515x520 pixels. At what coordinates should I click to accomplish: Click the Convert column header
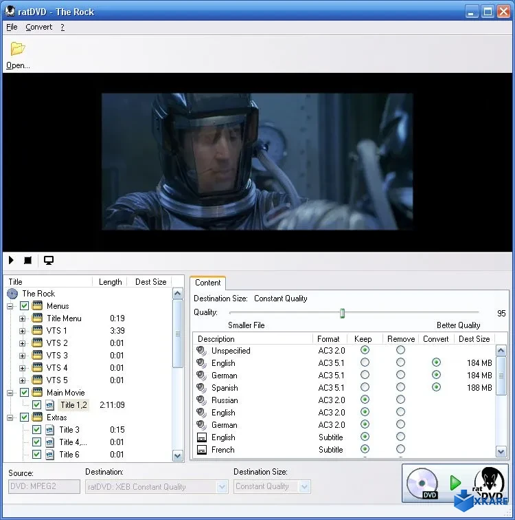coord(435,338)
